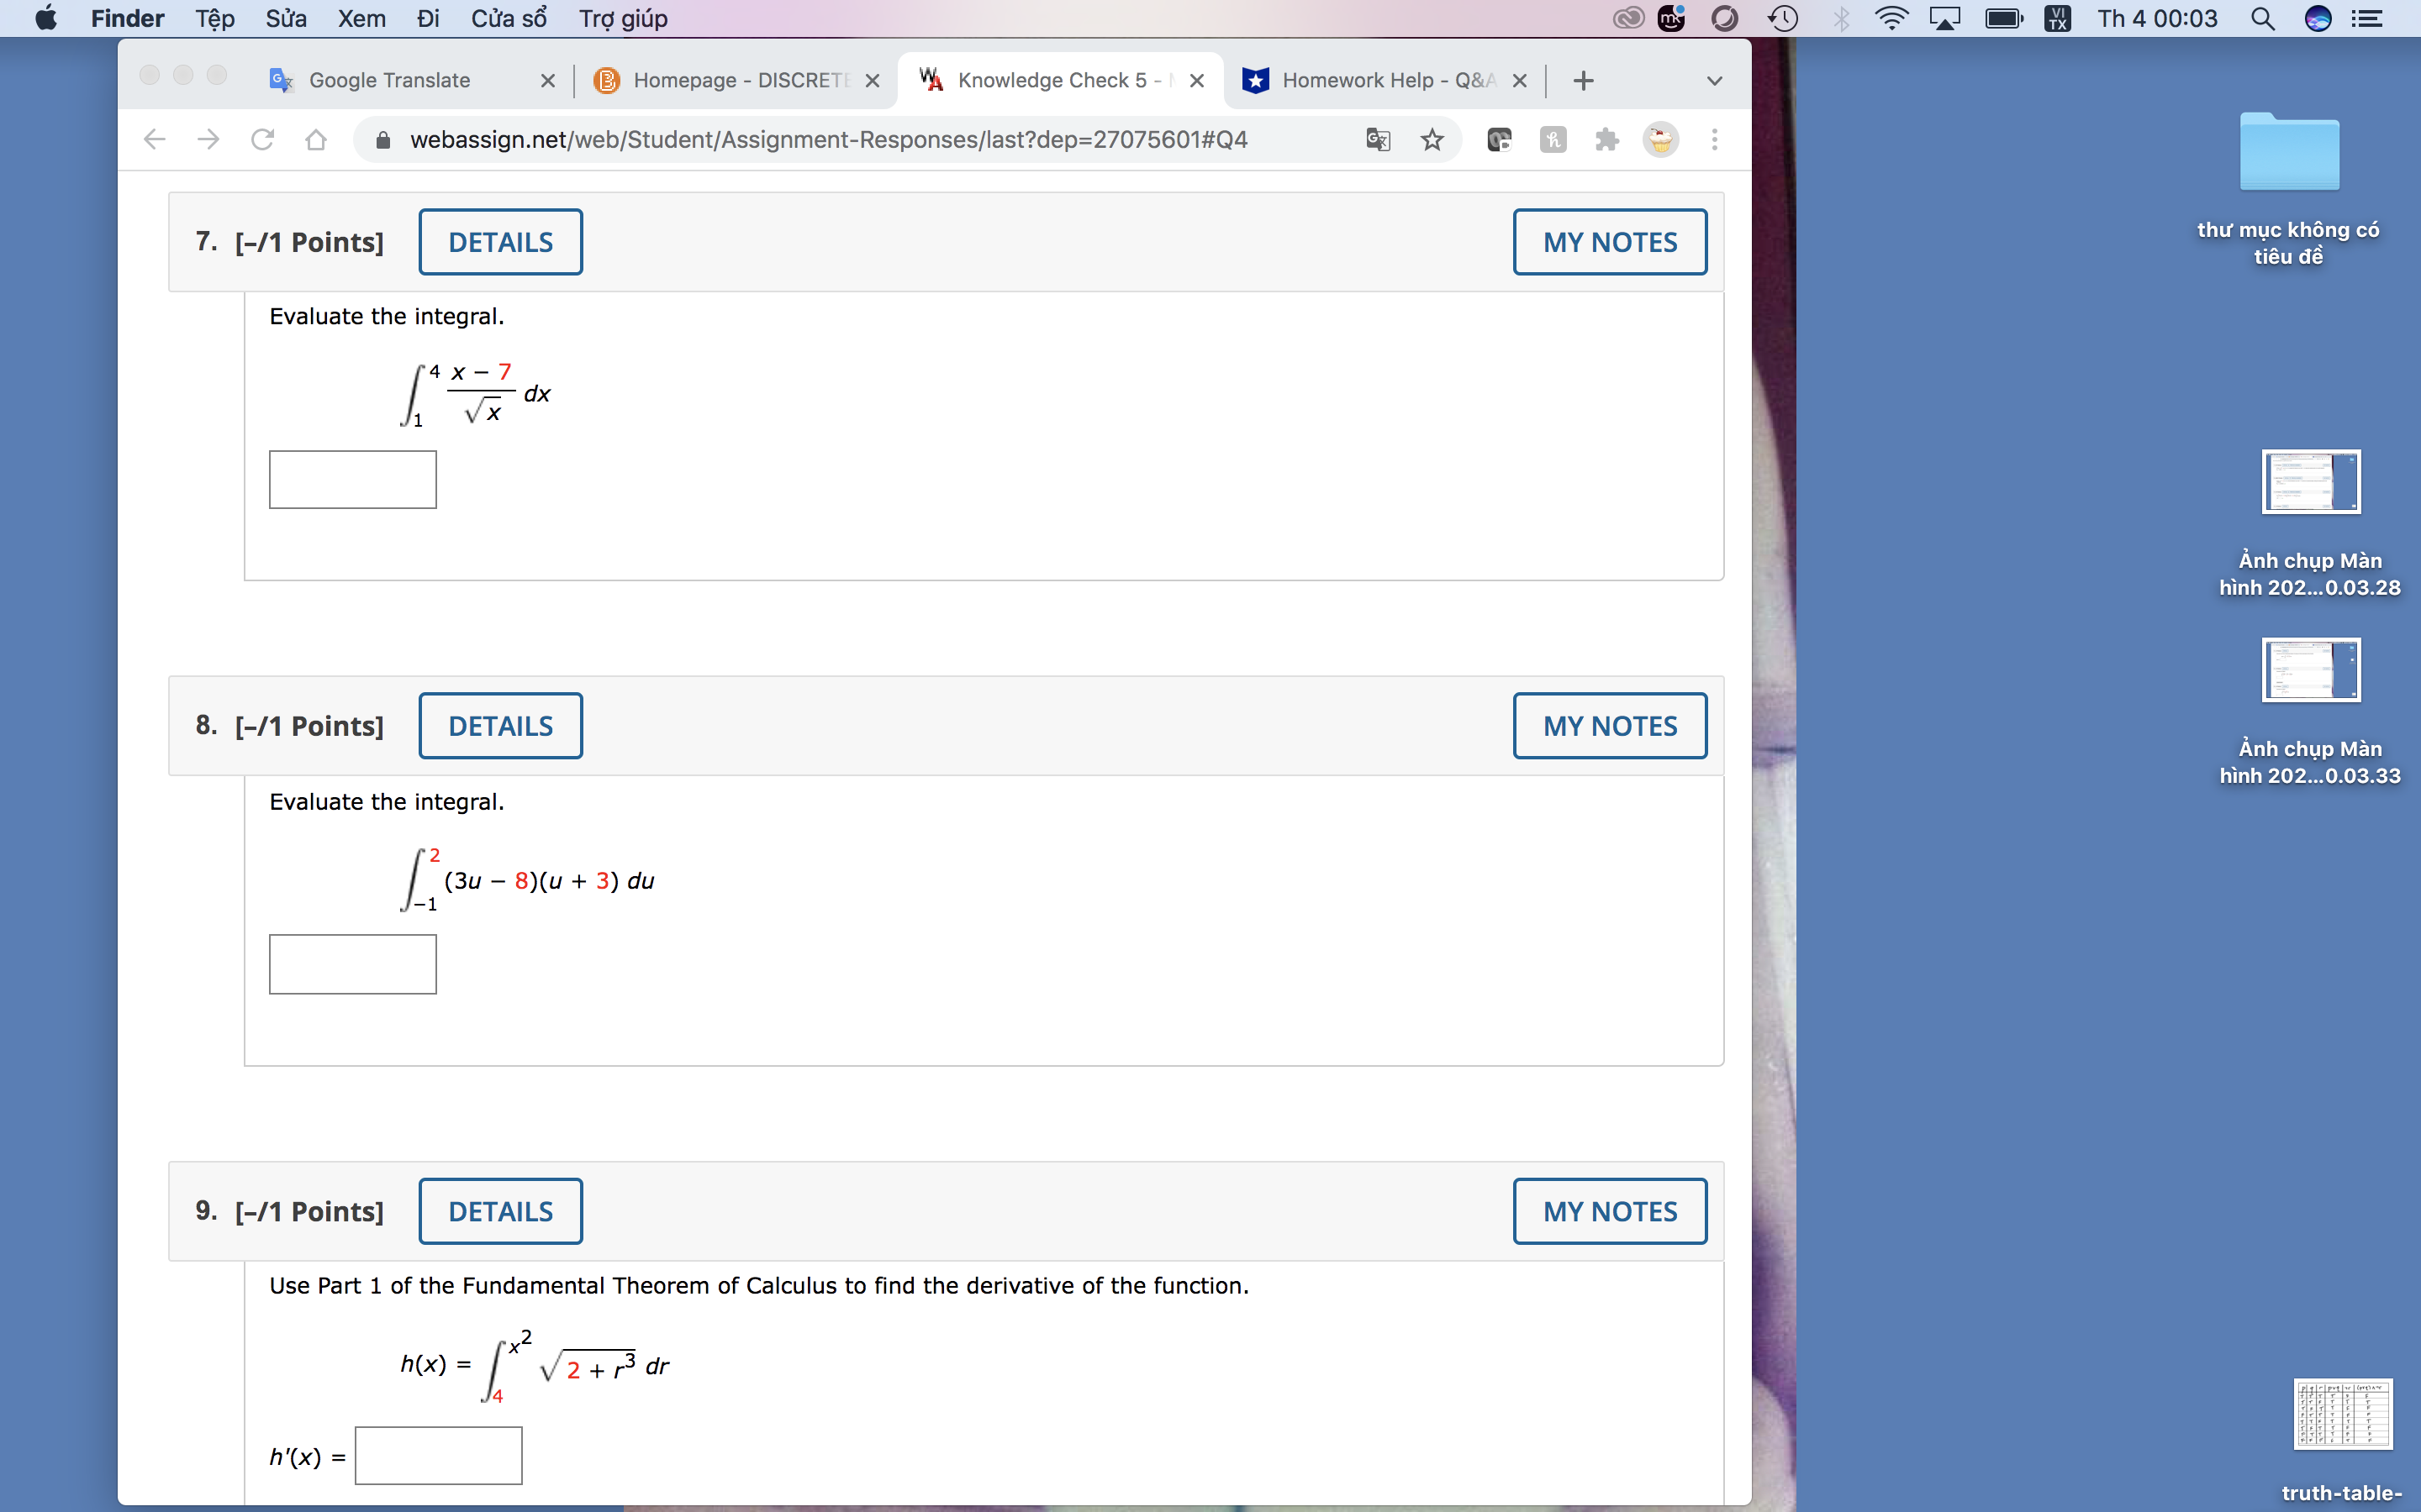Open the Google Translate extension icon
This screenshot has width=2421, height=1512.
(x=1378, y=140)
